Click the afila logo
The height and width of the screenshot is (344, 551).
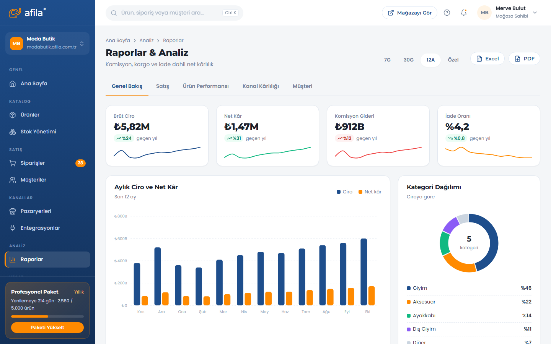[28, 13]
